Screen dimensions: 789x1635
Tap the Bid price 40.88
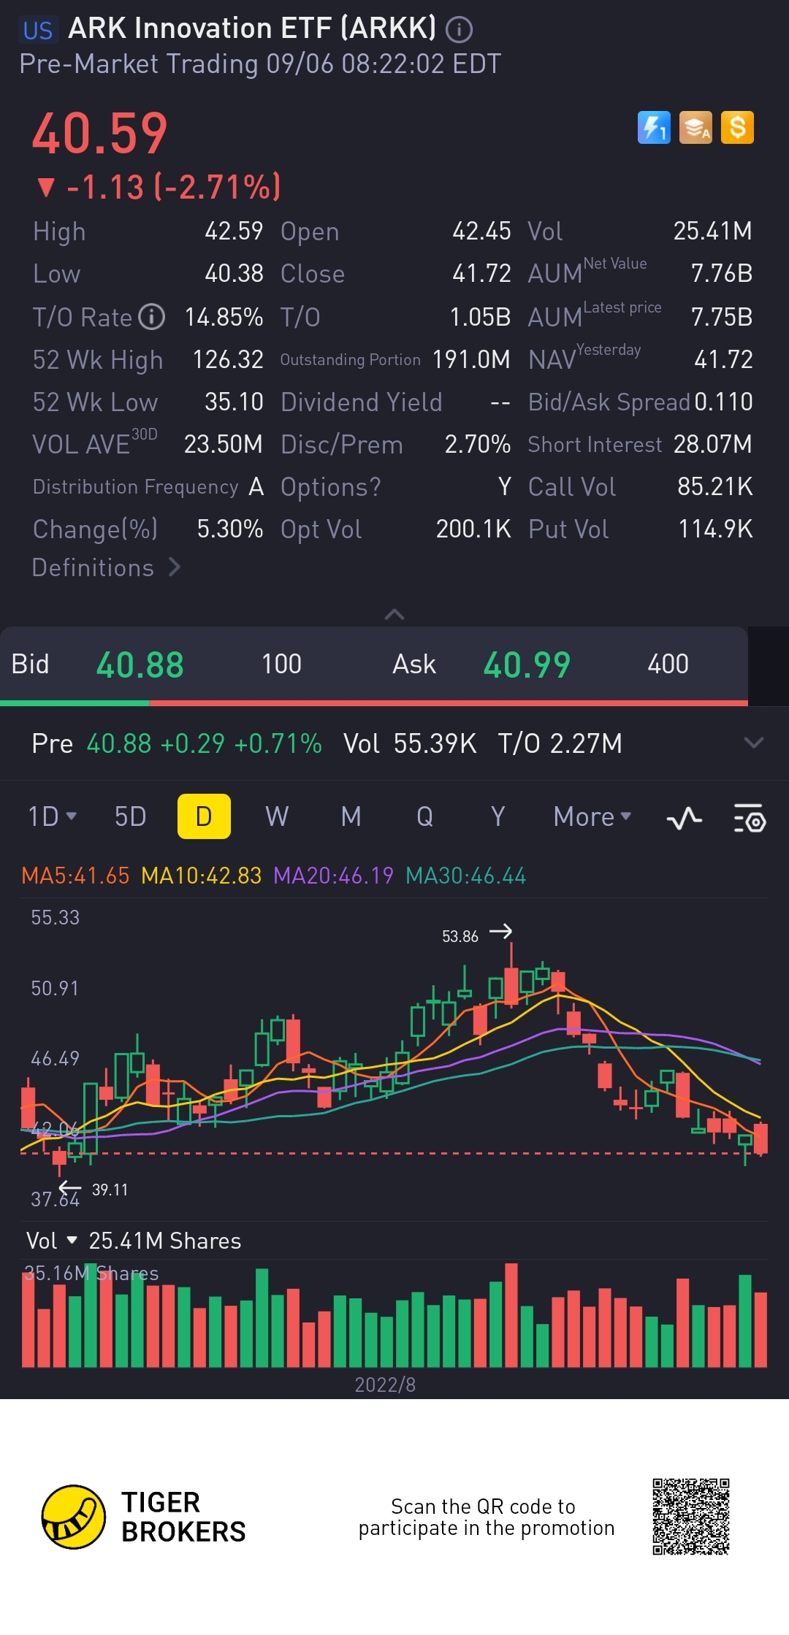(x=140, y=665)
